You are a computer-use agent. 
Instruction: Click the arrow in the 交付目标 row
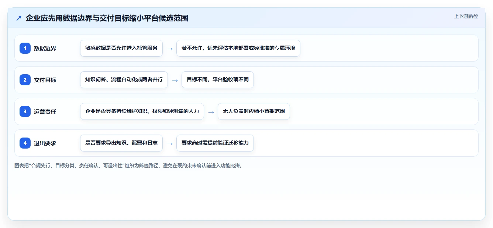click(175, 80)
